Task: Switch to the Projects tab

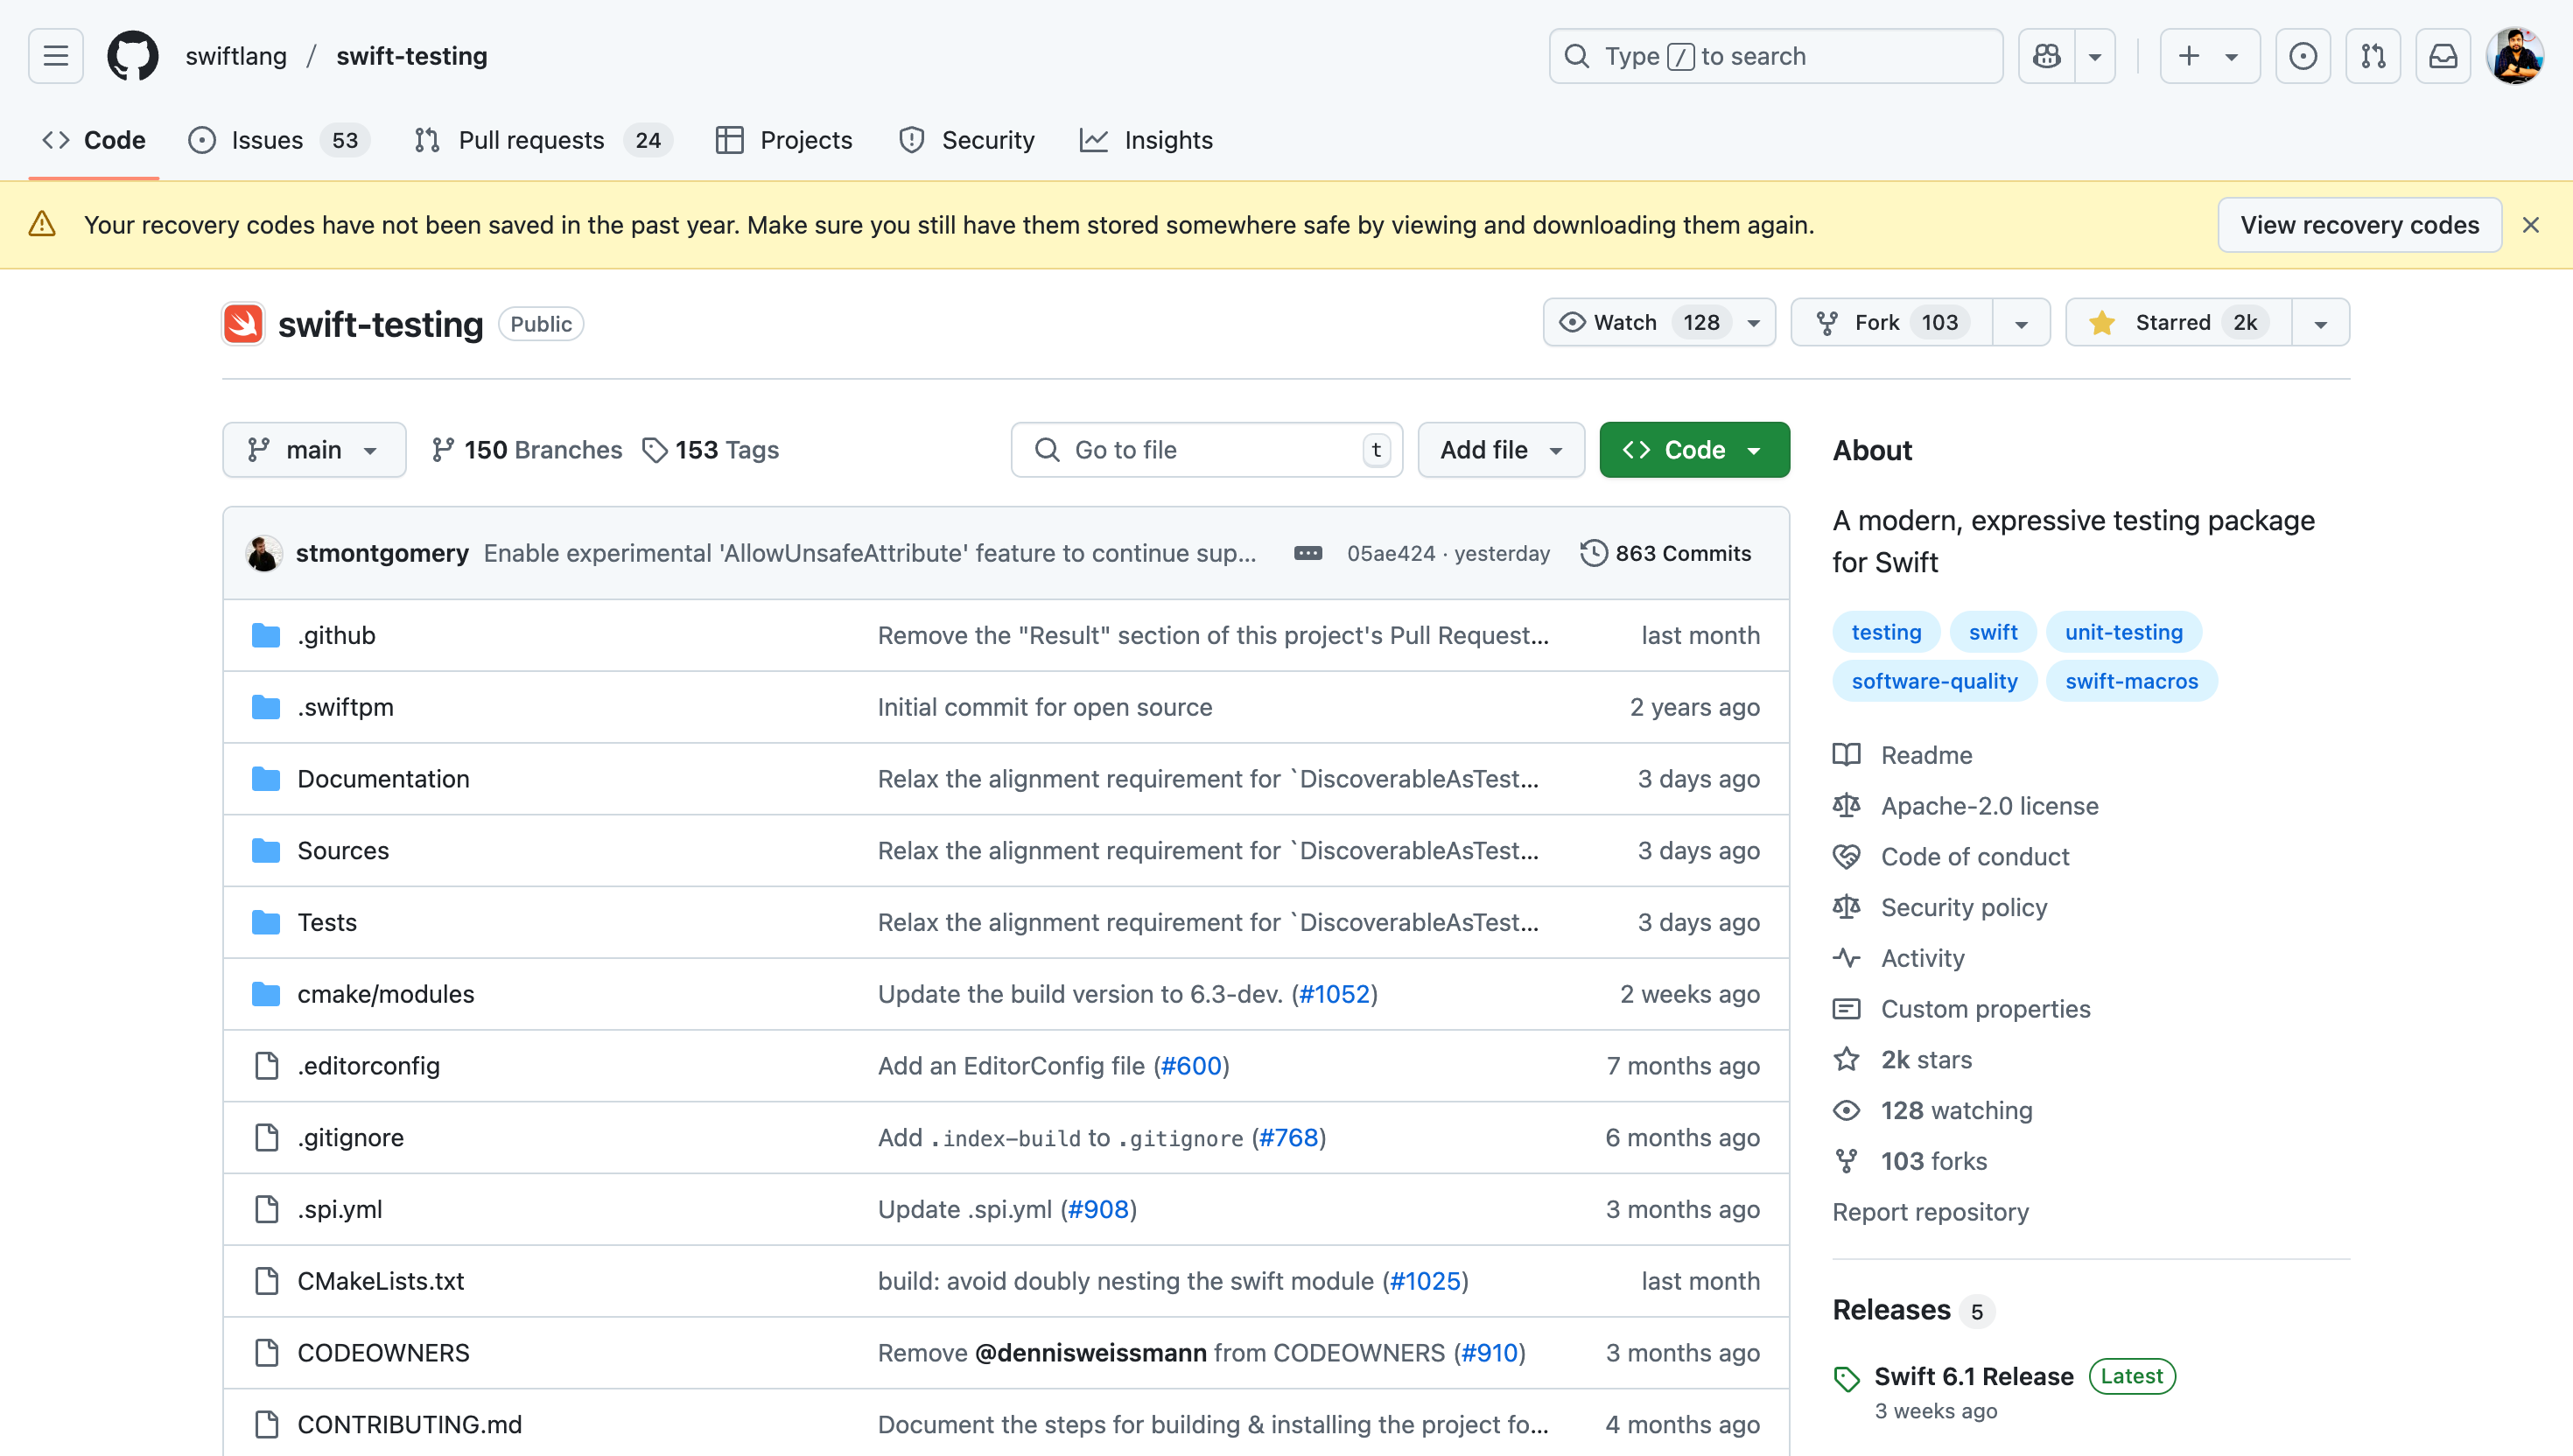Action: (784, 140)
